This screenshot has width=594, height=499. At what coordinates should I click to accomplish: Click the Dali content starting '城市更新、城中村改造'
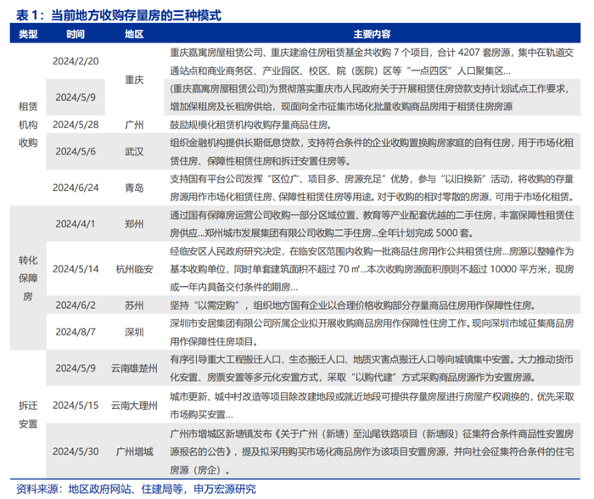pos(372,406)
